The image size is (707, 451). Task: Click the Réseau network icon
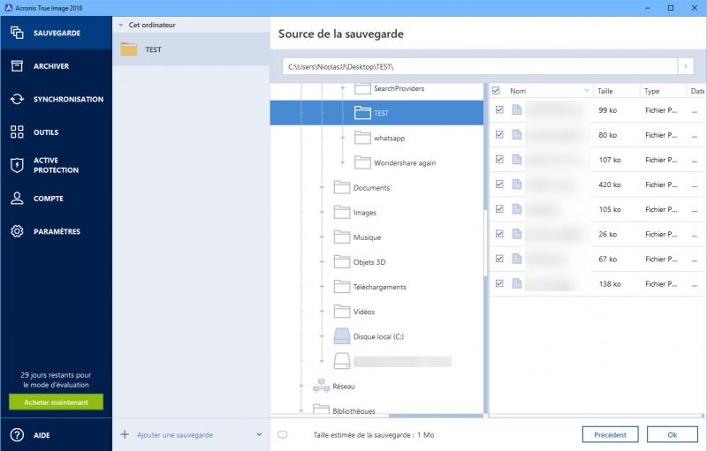coord(321,386)
